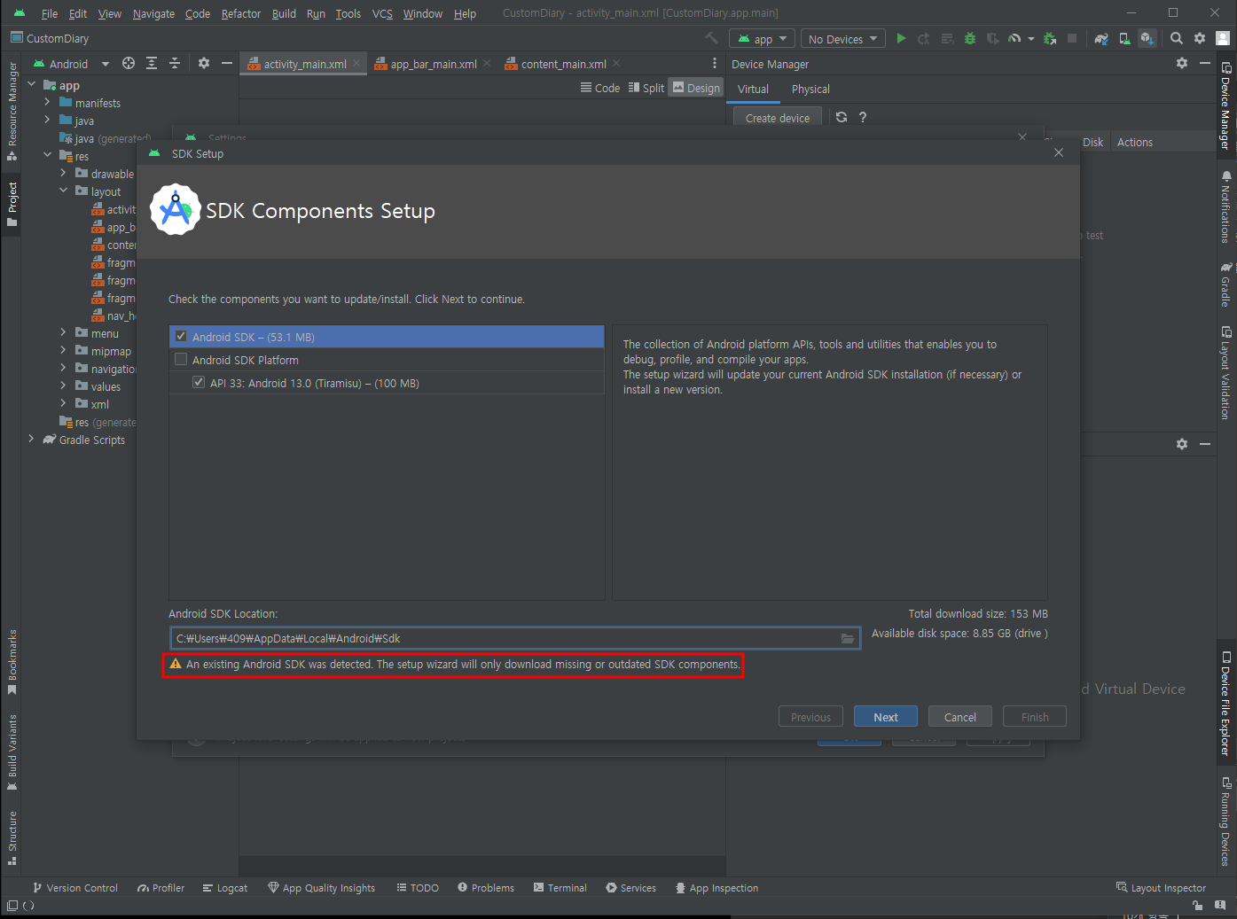1237x919 pixels.
Task: Click the Create device button
Action: [x=778, y=118]
